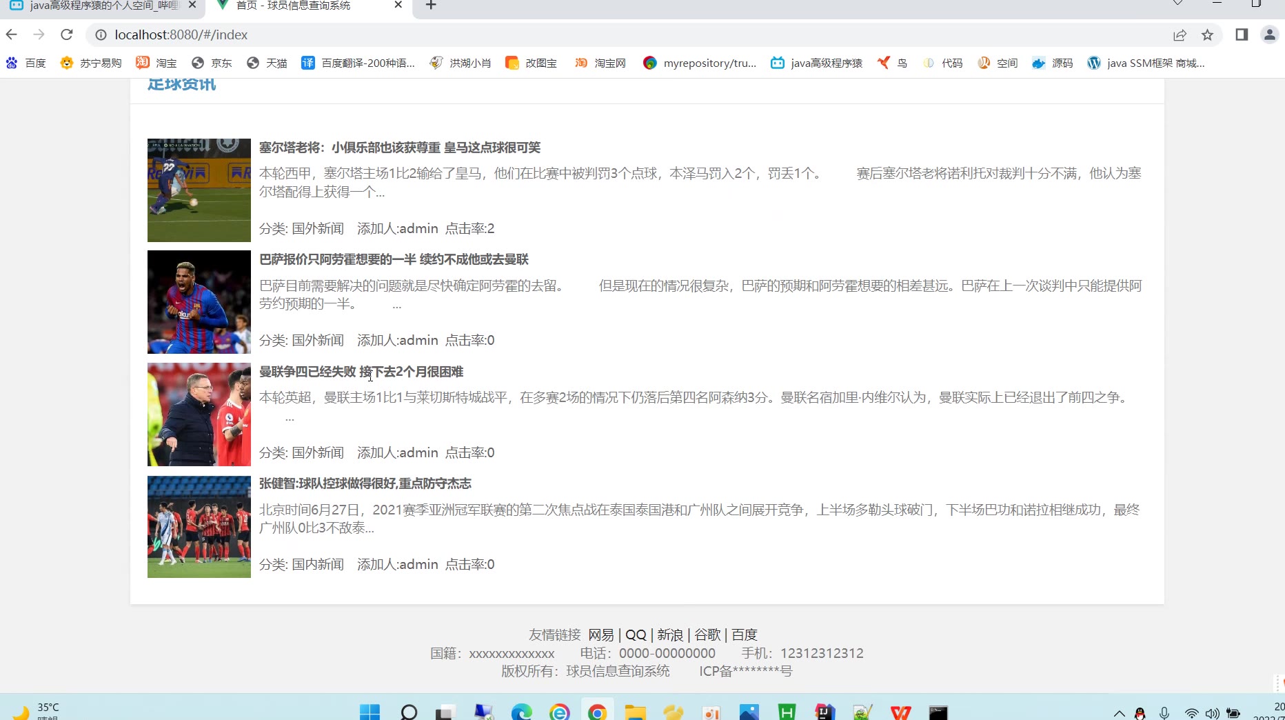Open the Windows Start menu
Viewport: 1285px width, 720px height.
pyautogui.click(x=370, y=712)
